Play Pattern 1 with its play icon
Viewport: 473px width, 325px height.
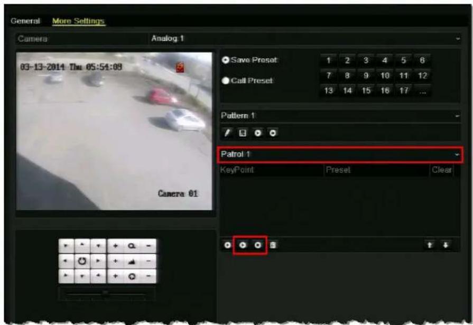pyautogui.click(x=257, y=133)
